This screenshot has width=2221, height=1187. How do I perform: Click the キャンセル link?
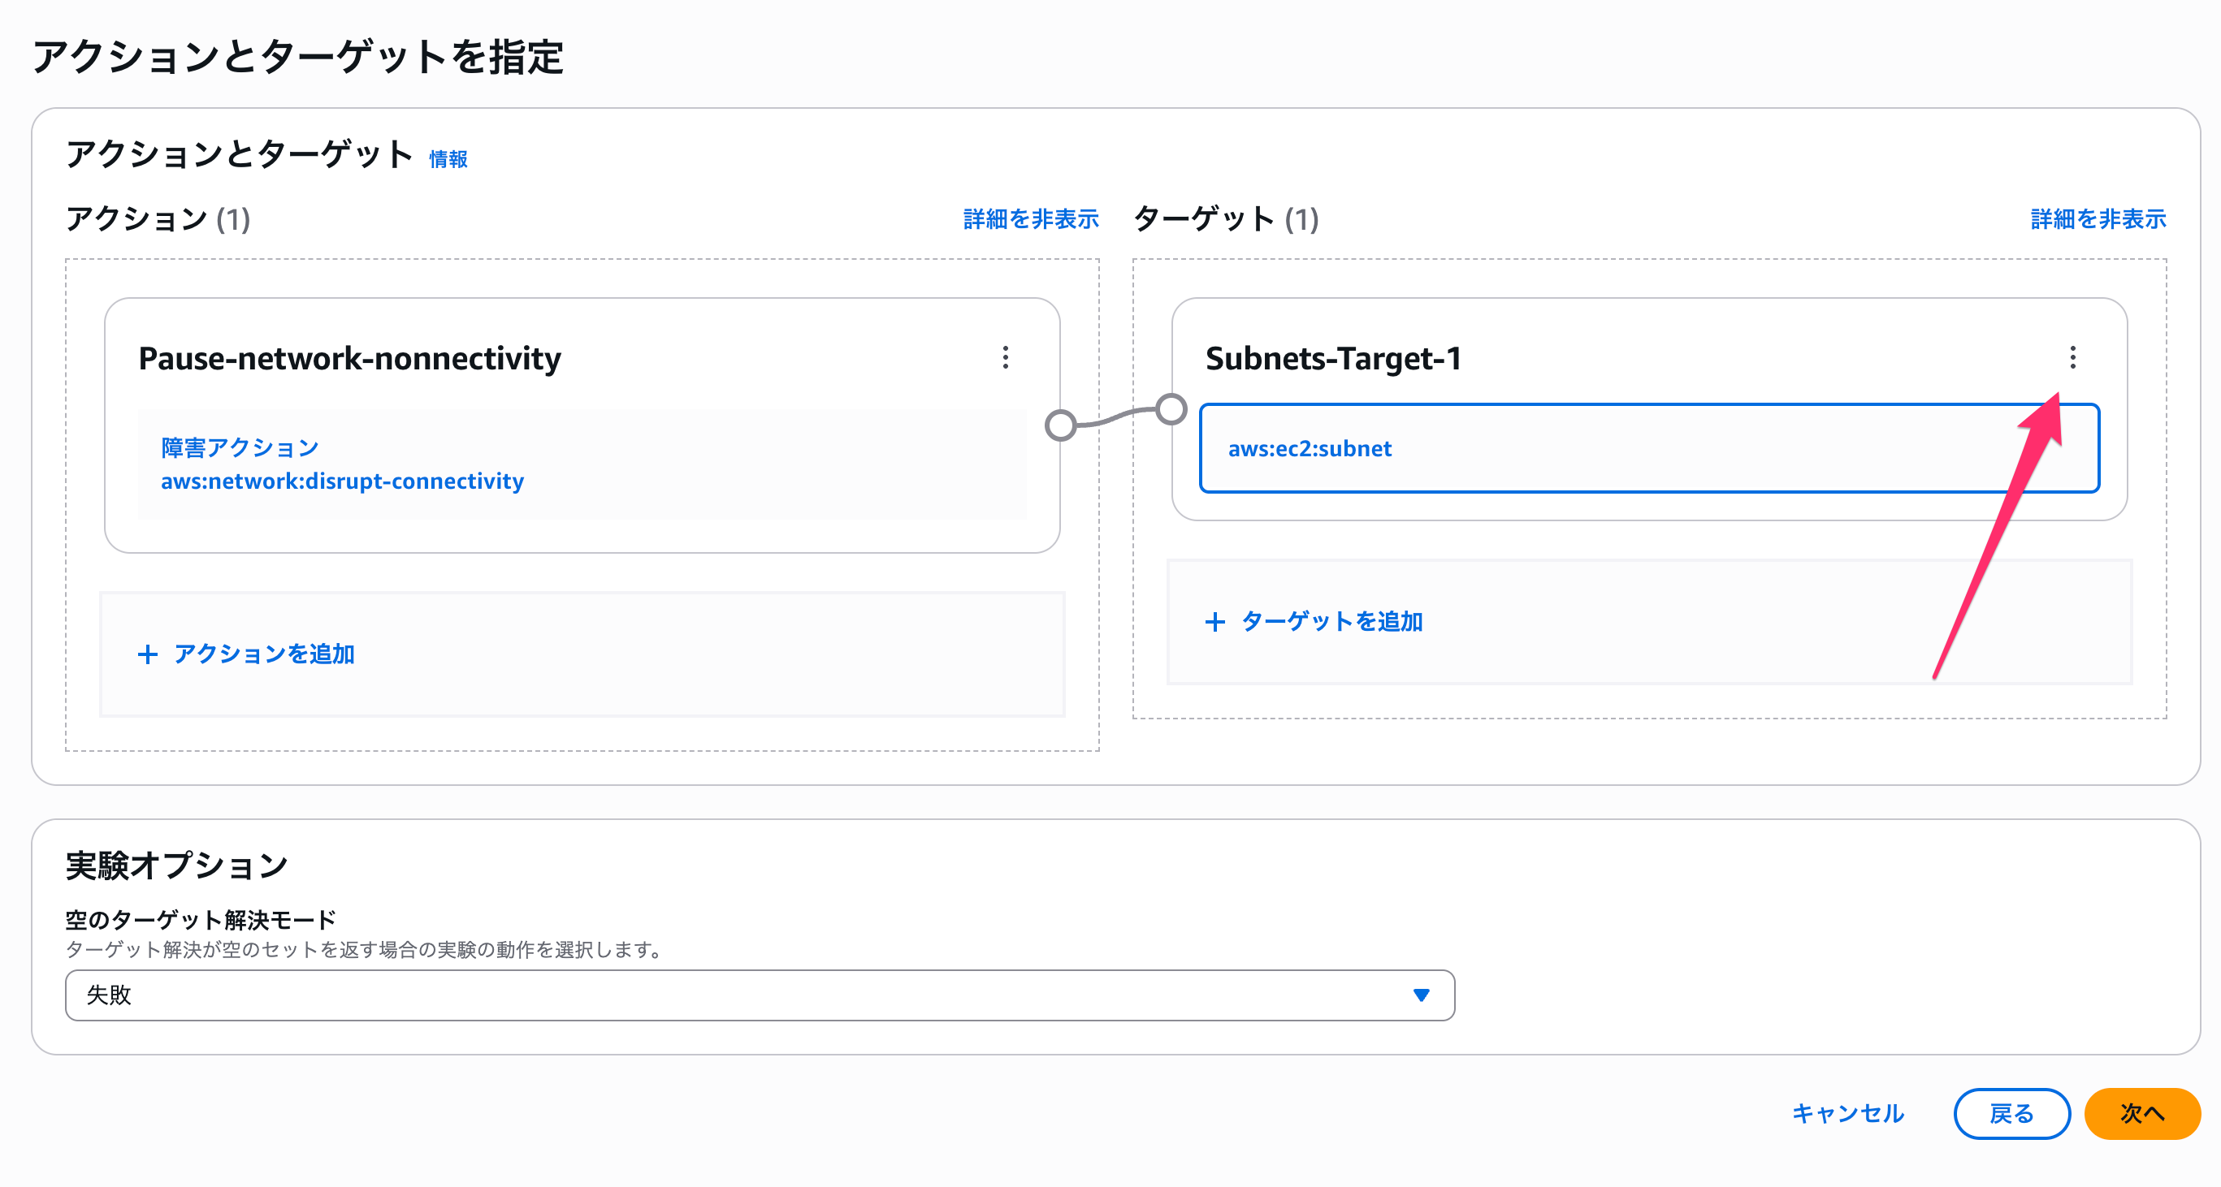1847,1114
